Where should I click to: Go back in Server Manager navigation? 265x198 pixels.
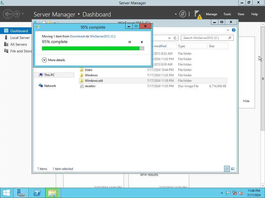point(8,14)
